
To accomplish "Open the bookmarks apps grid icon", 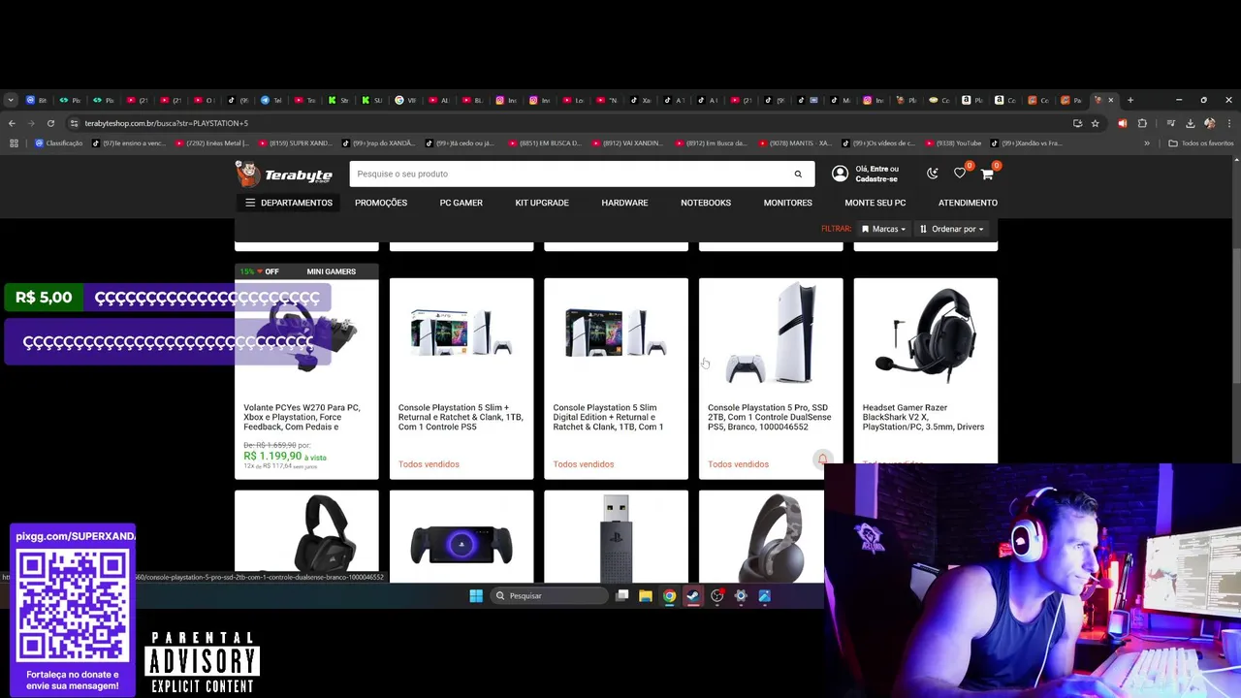I will click(x=14, y=143).
